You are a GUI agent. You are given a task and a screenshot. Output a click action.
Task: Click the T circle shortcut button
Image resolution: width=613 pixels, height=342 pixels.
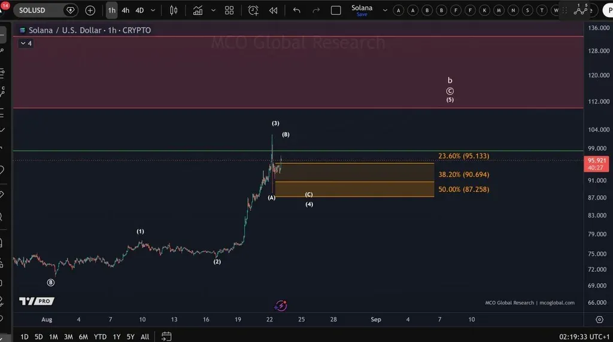(x=542, y=11)
